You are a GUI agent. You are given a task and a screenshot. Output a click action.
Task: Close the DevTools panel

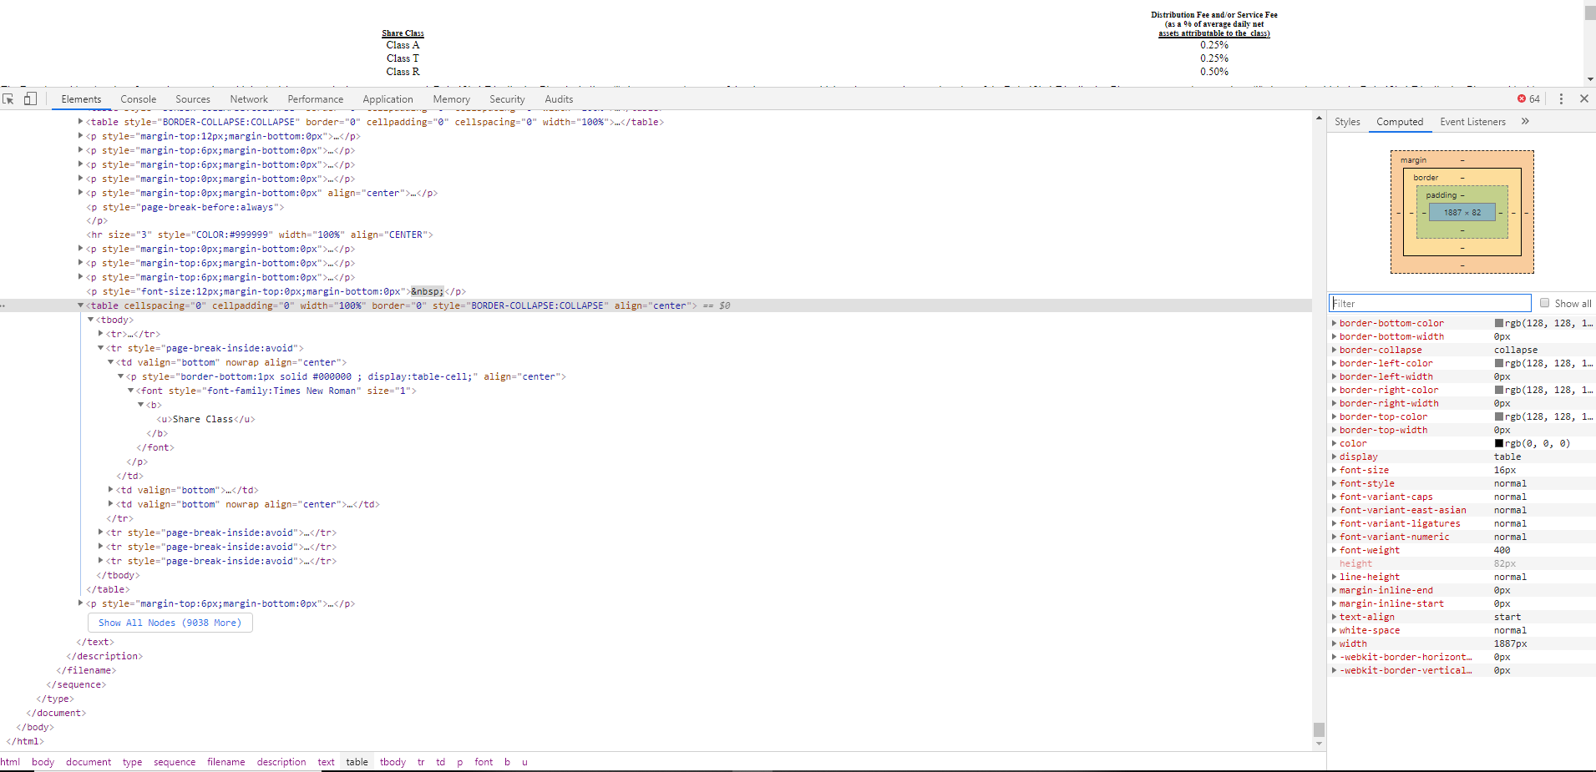click(1584, 98)
